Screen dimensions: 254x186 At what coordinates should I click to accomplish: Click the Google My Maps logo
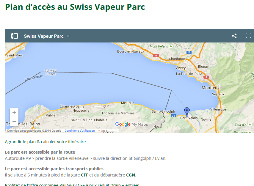(x=131, y=124)
